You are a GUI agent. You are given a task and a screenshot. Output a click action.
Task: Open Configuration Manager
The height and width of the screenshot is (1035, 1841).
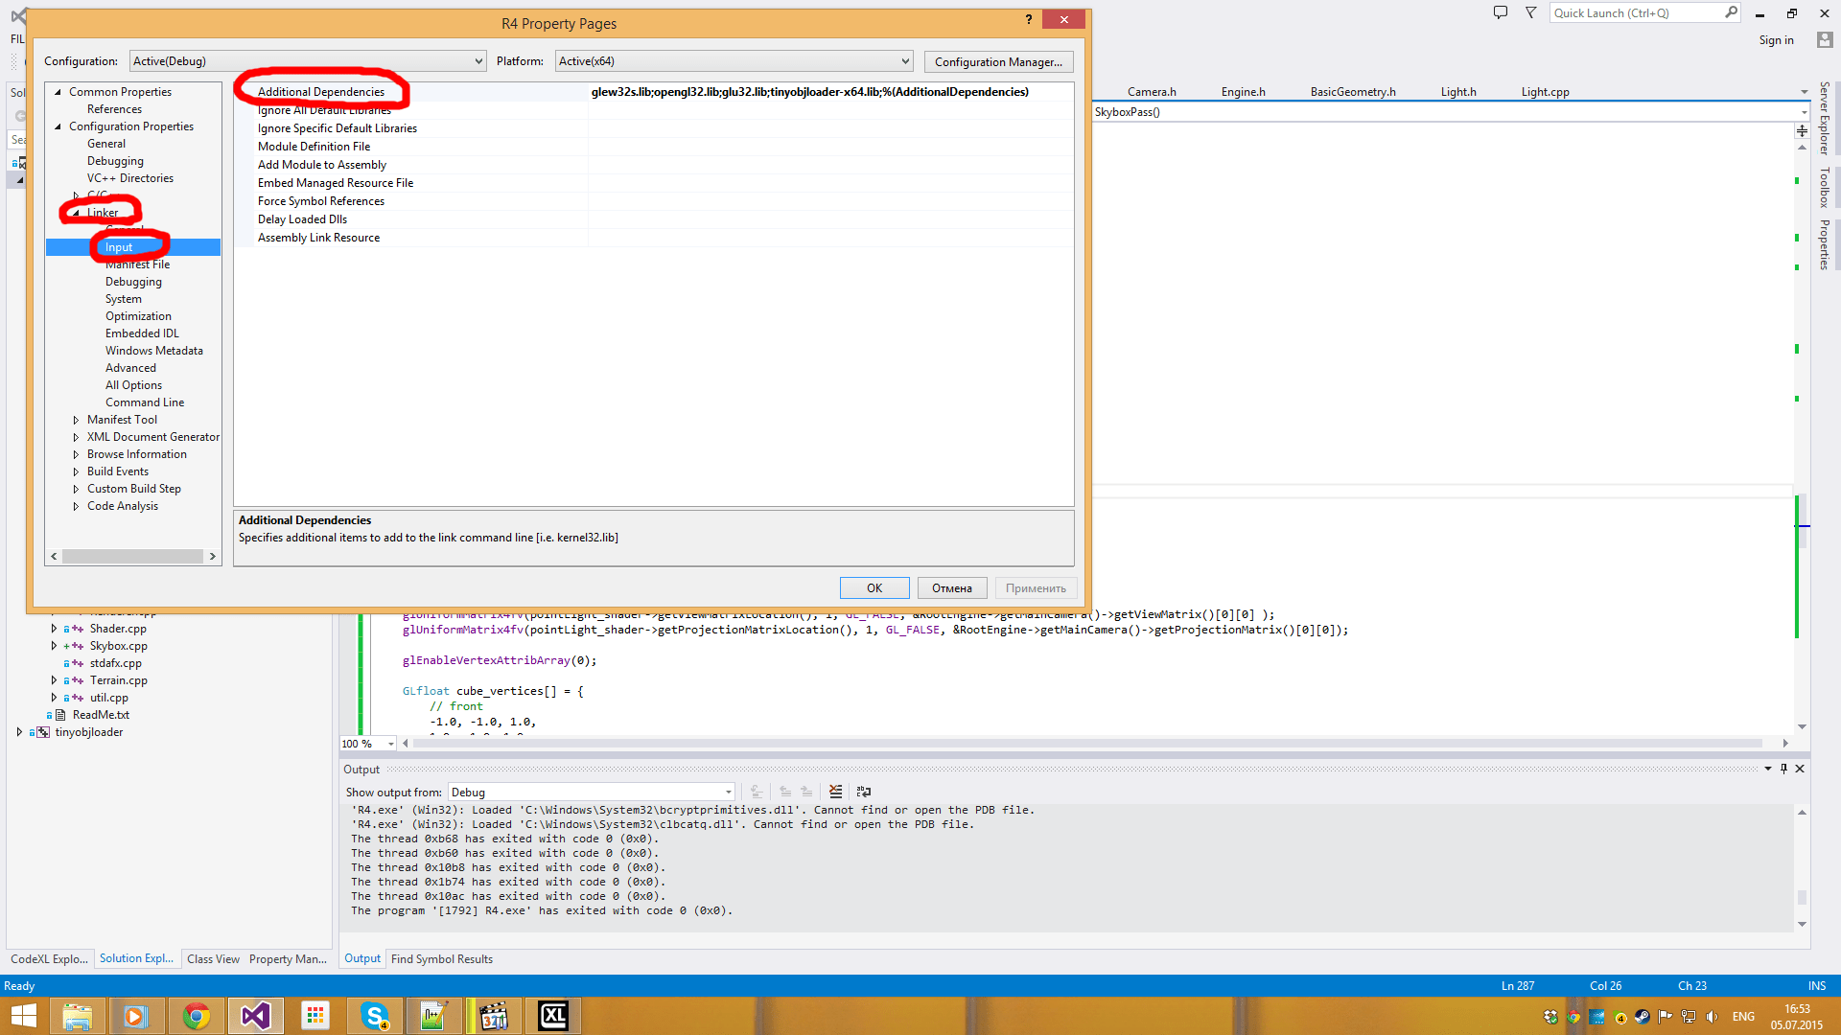tap(998, 61)
